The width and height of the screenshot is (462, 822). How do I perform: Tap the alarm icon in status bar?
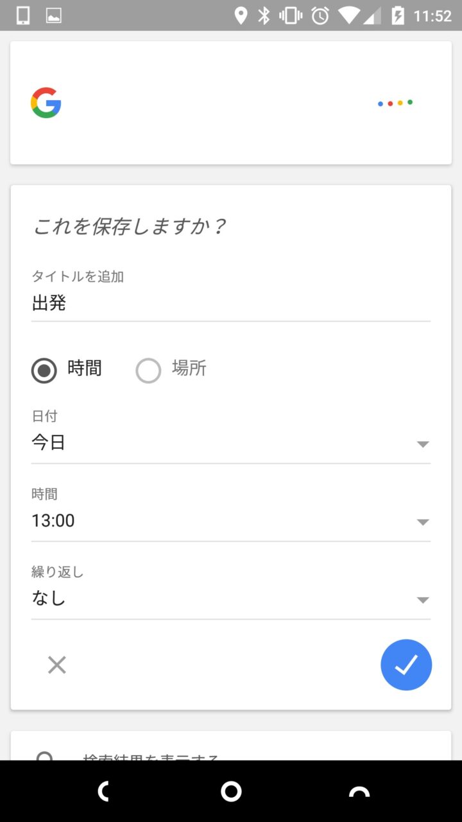point(320,15)
